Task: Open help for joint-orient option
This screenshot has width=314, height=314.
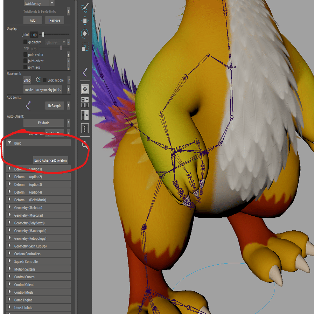Action: (x=69, y=62)
